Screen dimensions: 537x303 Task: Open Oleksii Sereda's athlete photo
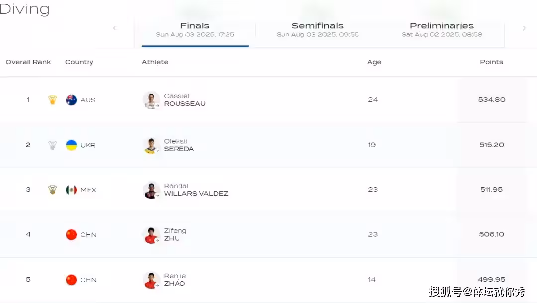tap(151, 145)
